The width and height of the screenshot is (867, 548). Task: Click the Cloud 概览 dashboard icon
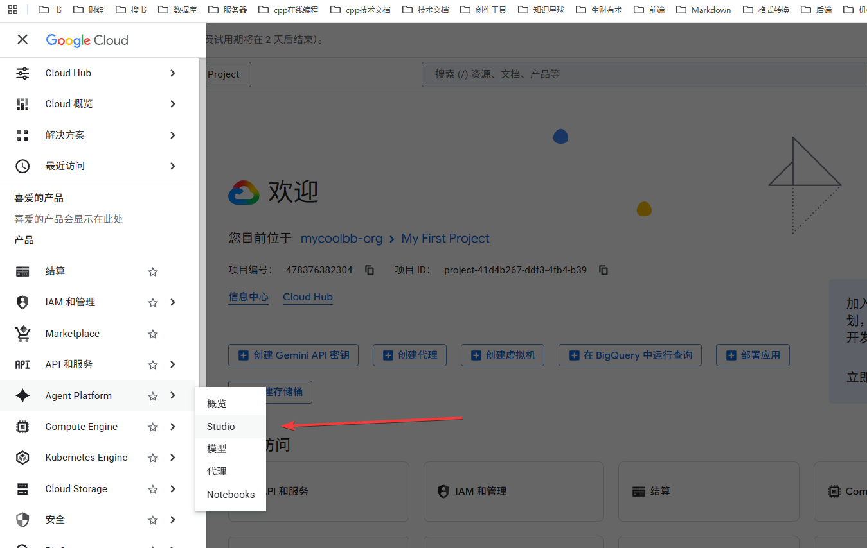click(22, 104)
